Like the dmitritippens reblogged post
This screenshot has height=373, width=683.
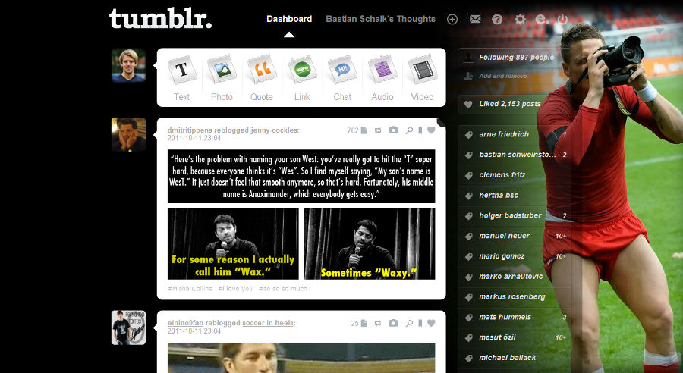pos(431,130)
